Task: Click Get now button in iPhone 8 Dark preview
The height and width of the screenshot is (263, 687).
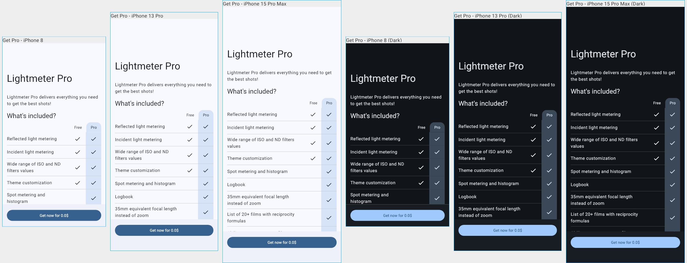Action: point(397,216)
